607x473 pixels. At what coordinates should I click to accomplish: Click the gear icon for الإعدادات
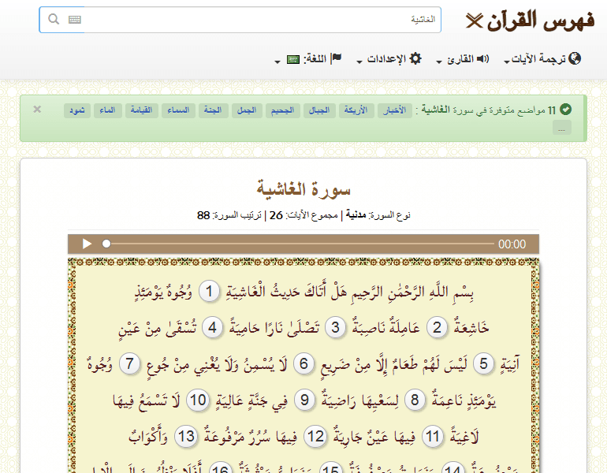[x=415, y=58]
